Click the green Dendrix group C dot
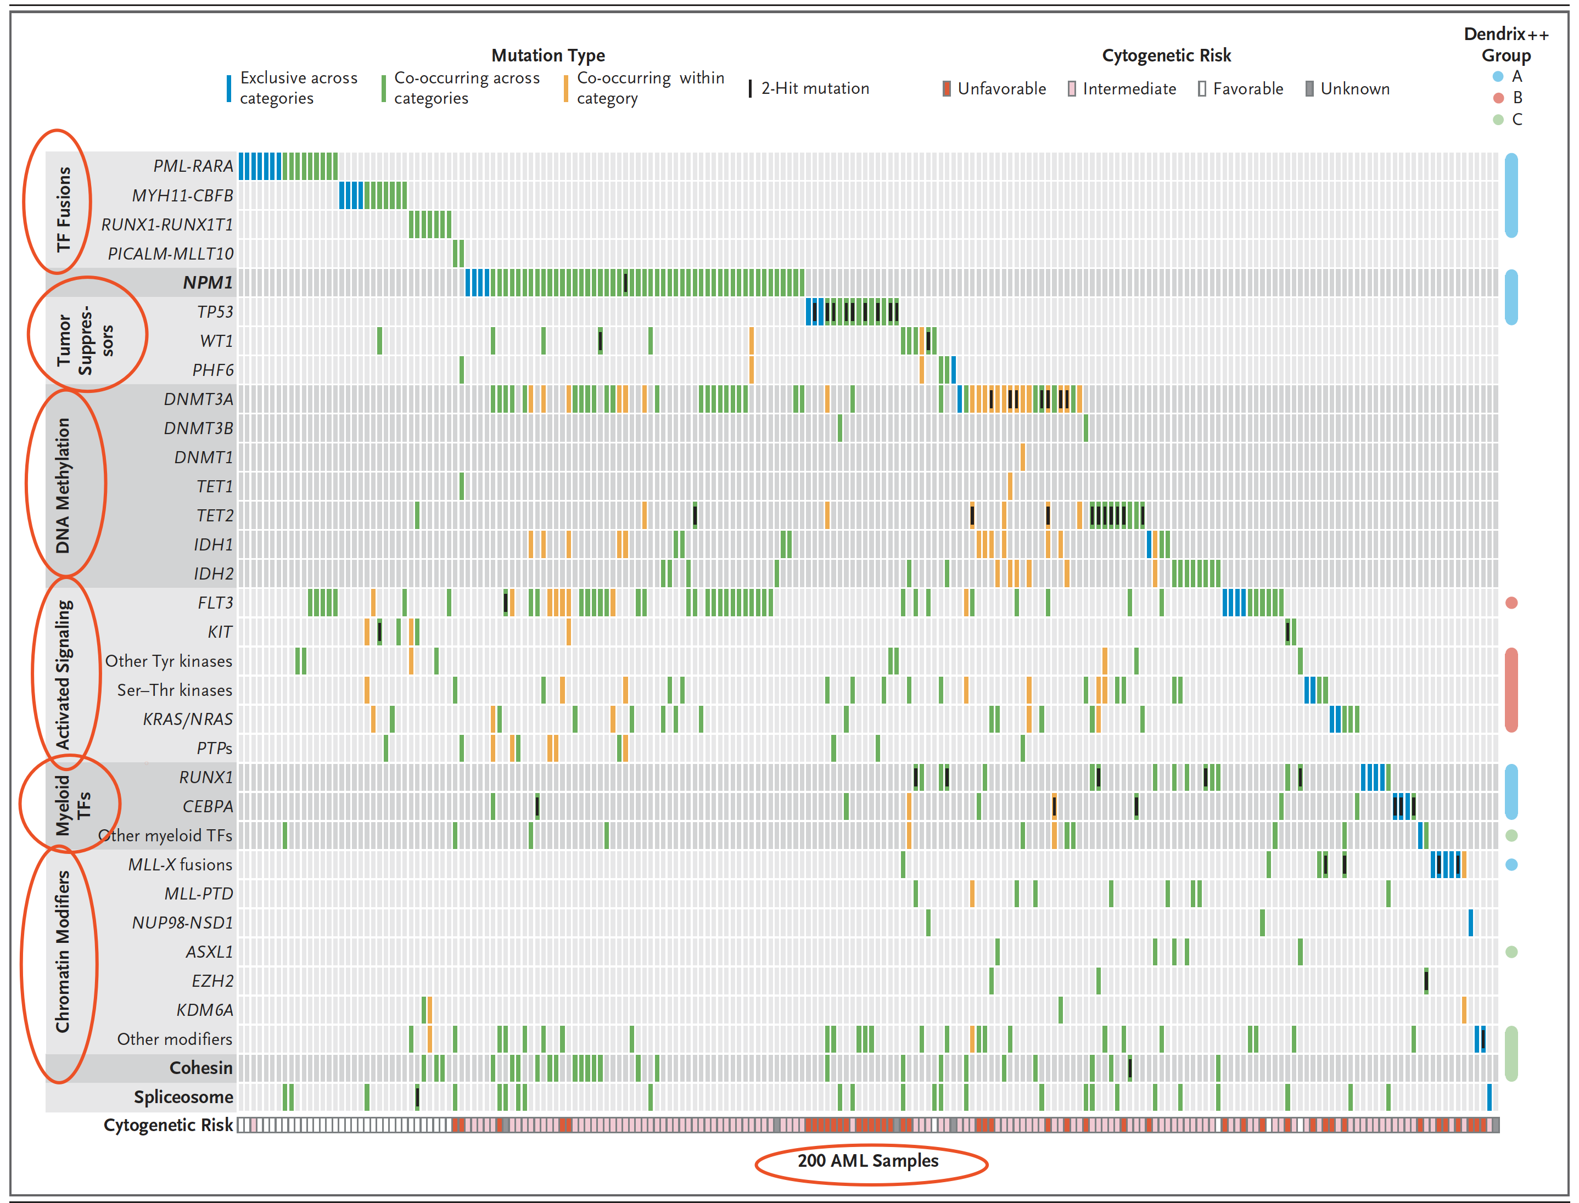Image resolution: width=1579 pixels, height=1203 pixels. click(x=1498, y=120)
